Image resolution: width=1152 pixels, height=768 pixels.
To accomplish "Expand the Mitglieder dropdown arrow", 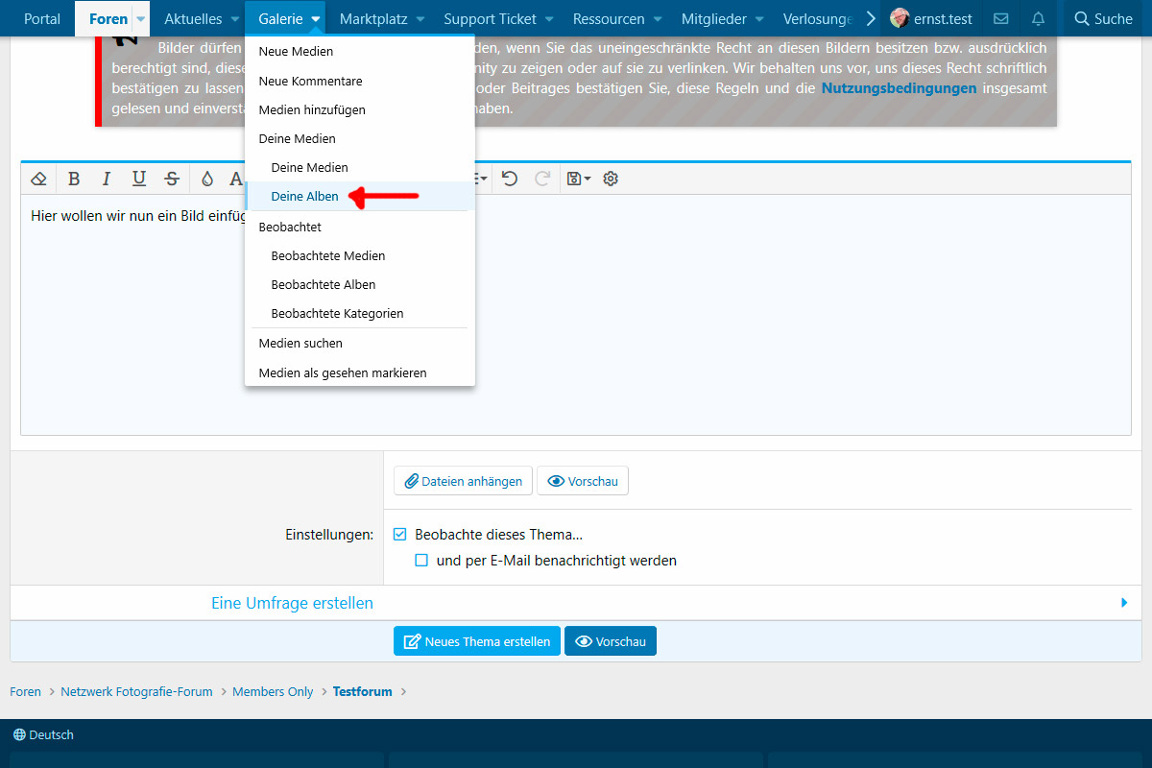I will tap(759, 19).
